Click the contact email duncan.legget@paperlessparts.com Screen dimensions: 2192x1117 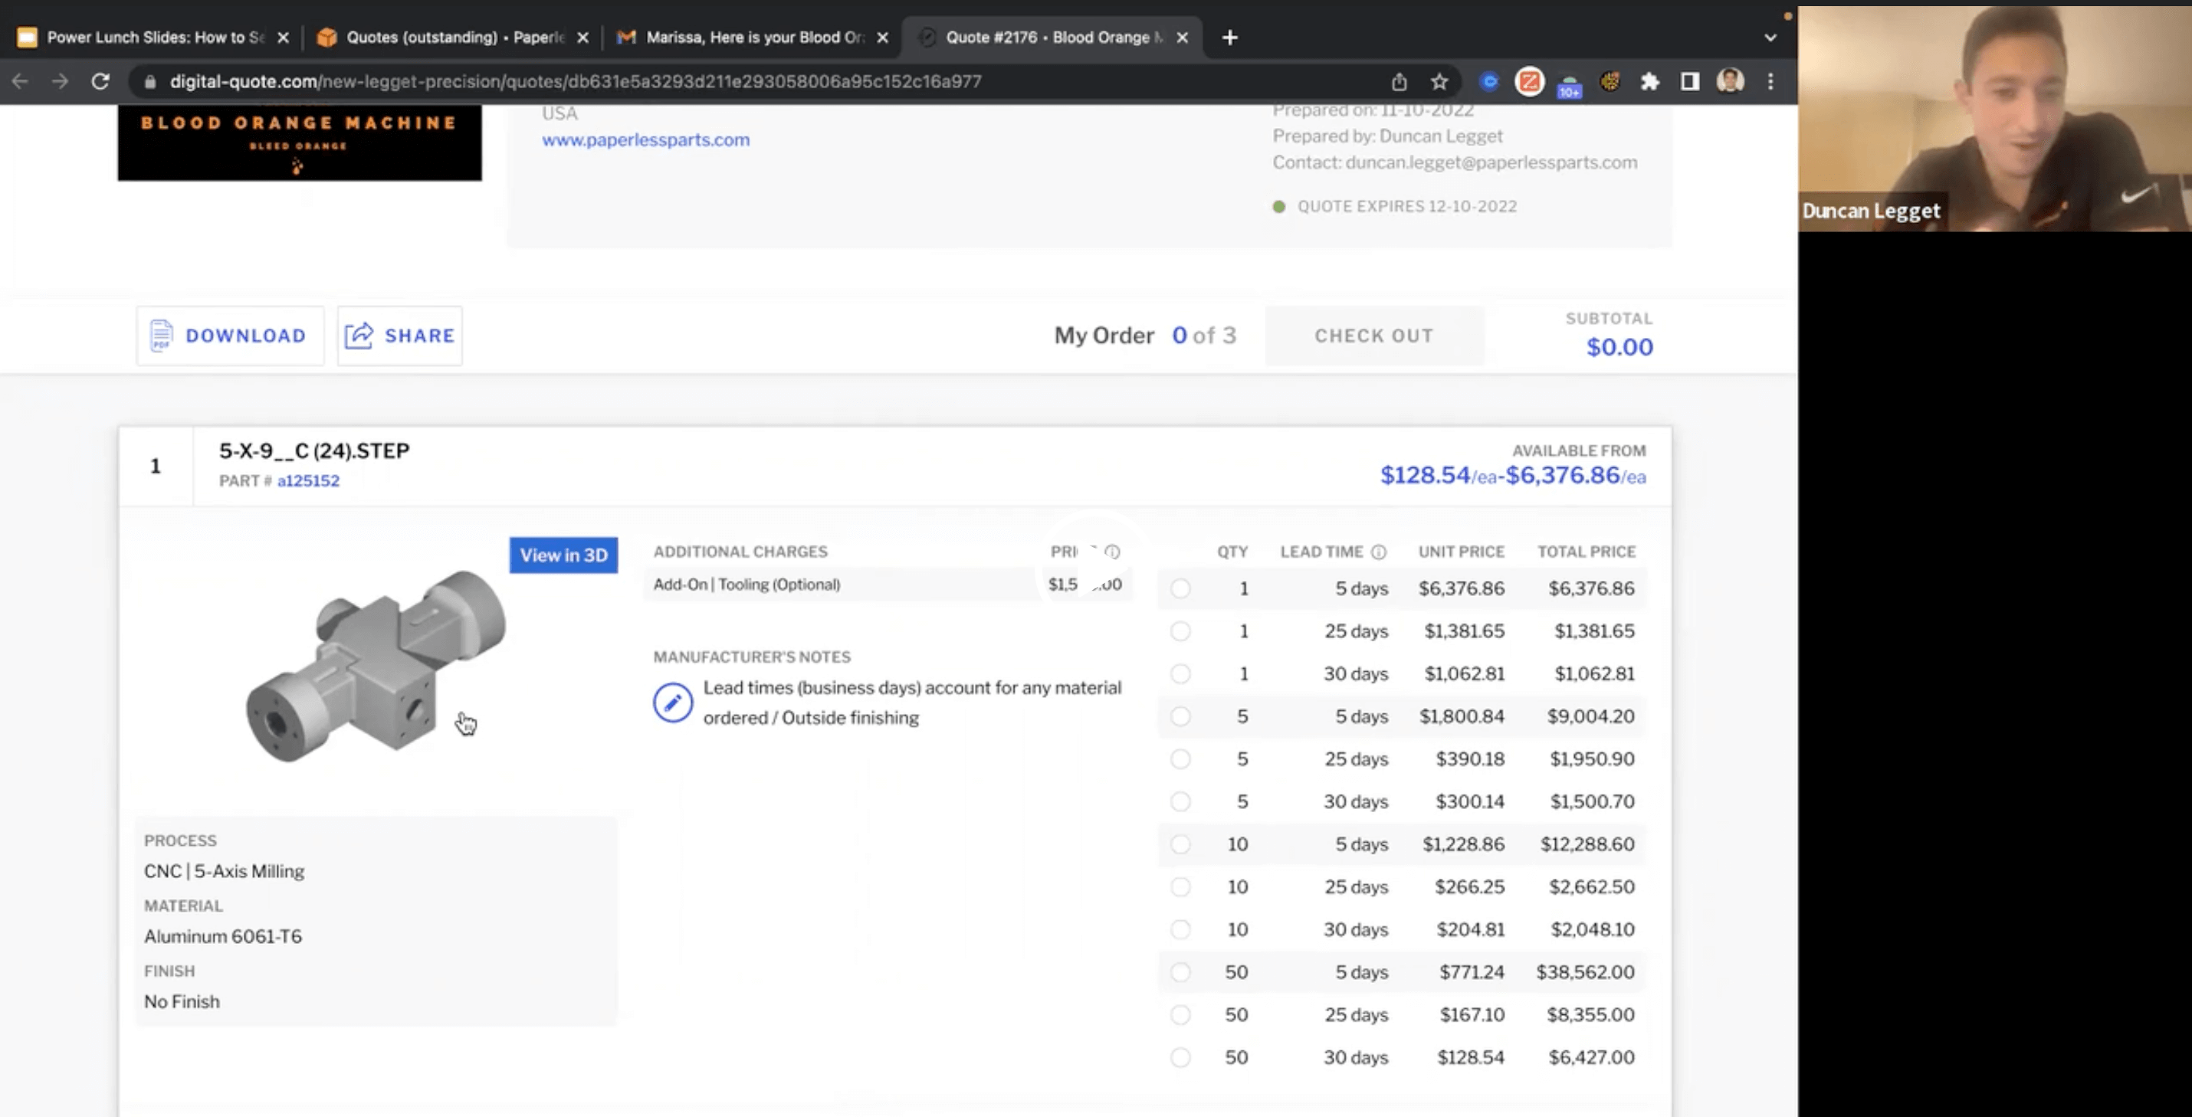click(1491, 162)
